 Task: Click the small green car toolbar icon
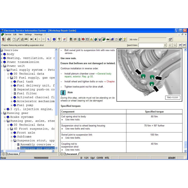tap(108, 39)
